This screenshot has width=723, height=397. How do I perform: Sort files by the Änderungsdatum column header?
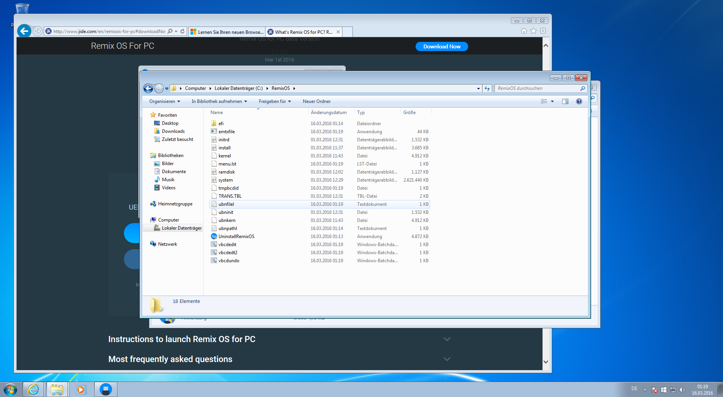click(x=329, y=112)
